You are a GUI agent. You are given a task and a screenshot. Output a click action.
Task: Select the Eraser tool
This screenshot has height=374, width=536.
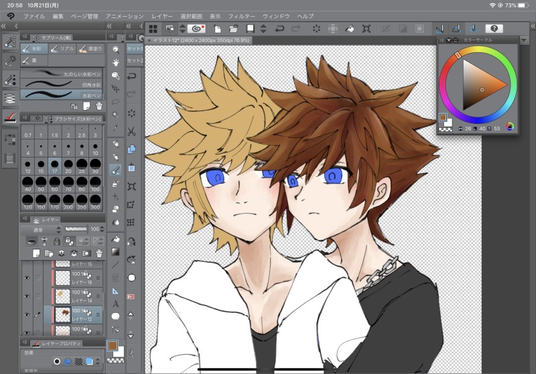[x=115, y=209]
